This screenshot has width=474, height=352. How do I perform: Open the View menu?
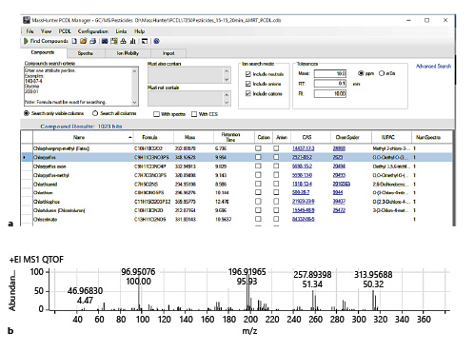pyautogui.click(x=46, y=31)
